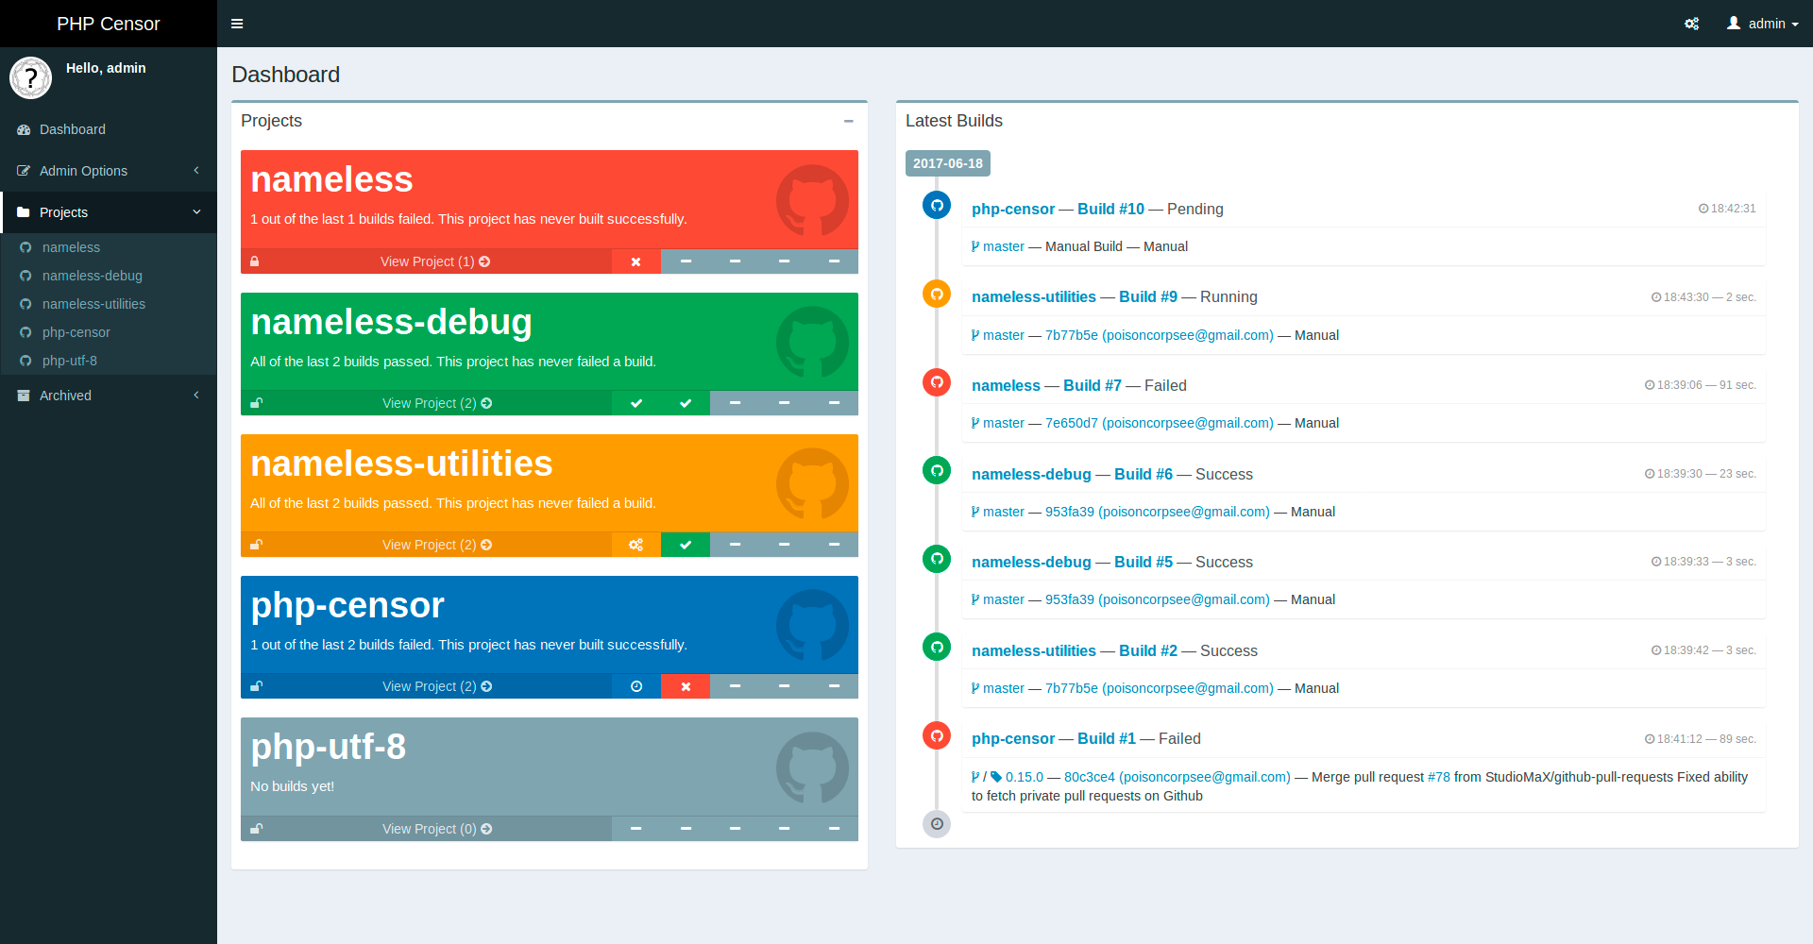The image size is (1813, 944).
Task: Click the red failed-build X icon on php-censor card
Action: tap(686, 686)
